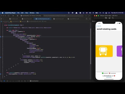Click the plus Library button in Xcode toolbar
This screenshot has height=94, width=125.
(86, 16)
